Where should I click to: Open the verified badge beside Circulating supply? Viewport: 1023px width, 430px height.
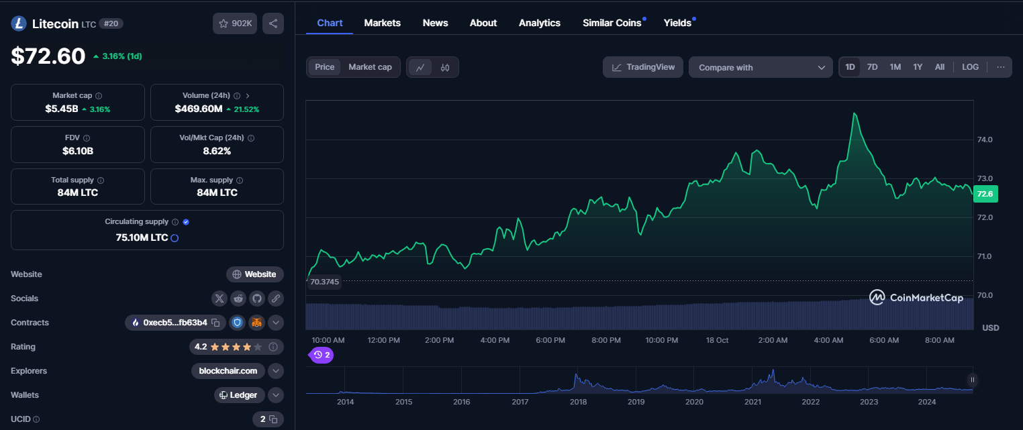[x=186, y=222]
